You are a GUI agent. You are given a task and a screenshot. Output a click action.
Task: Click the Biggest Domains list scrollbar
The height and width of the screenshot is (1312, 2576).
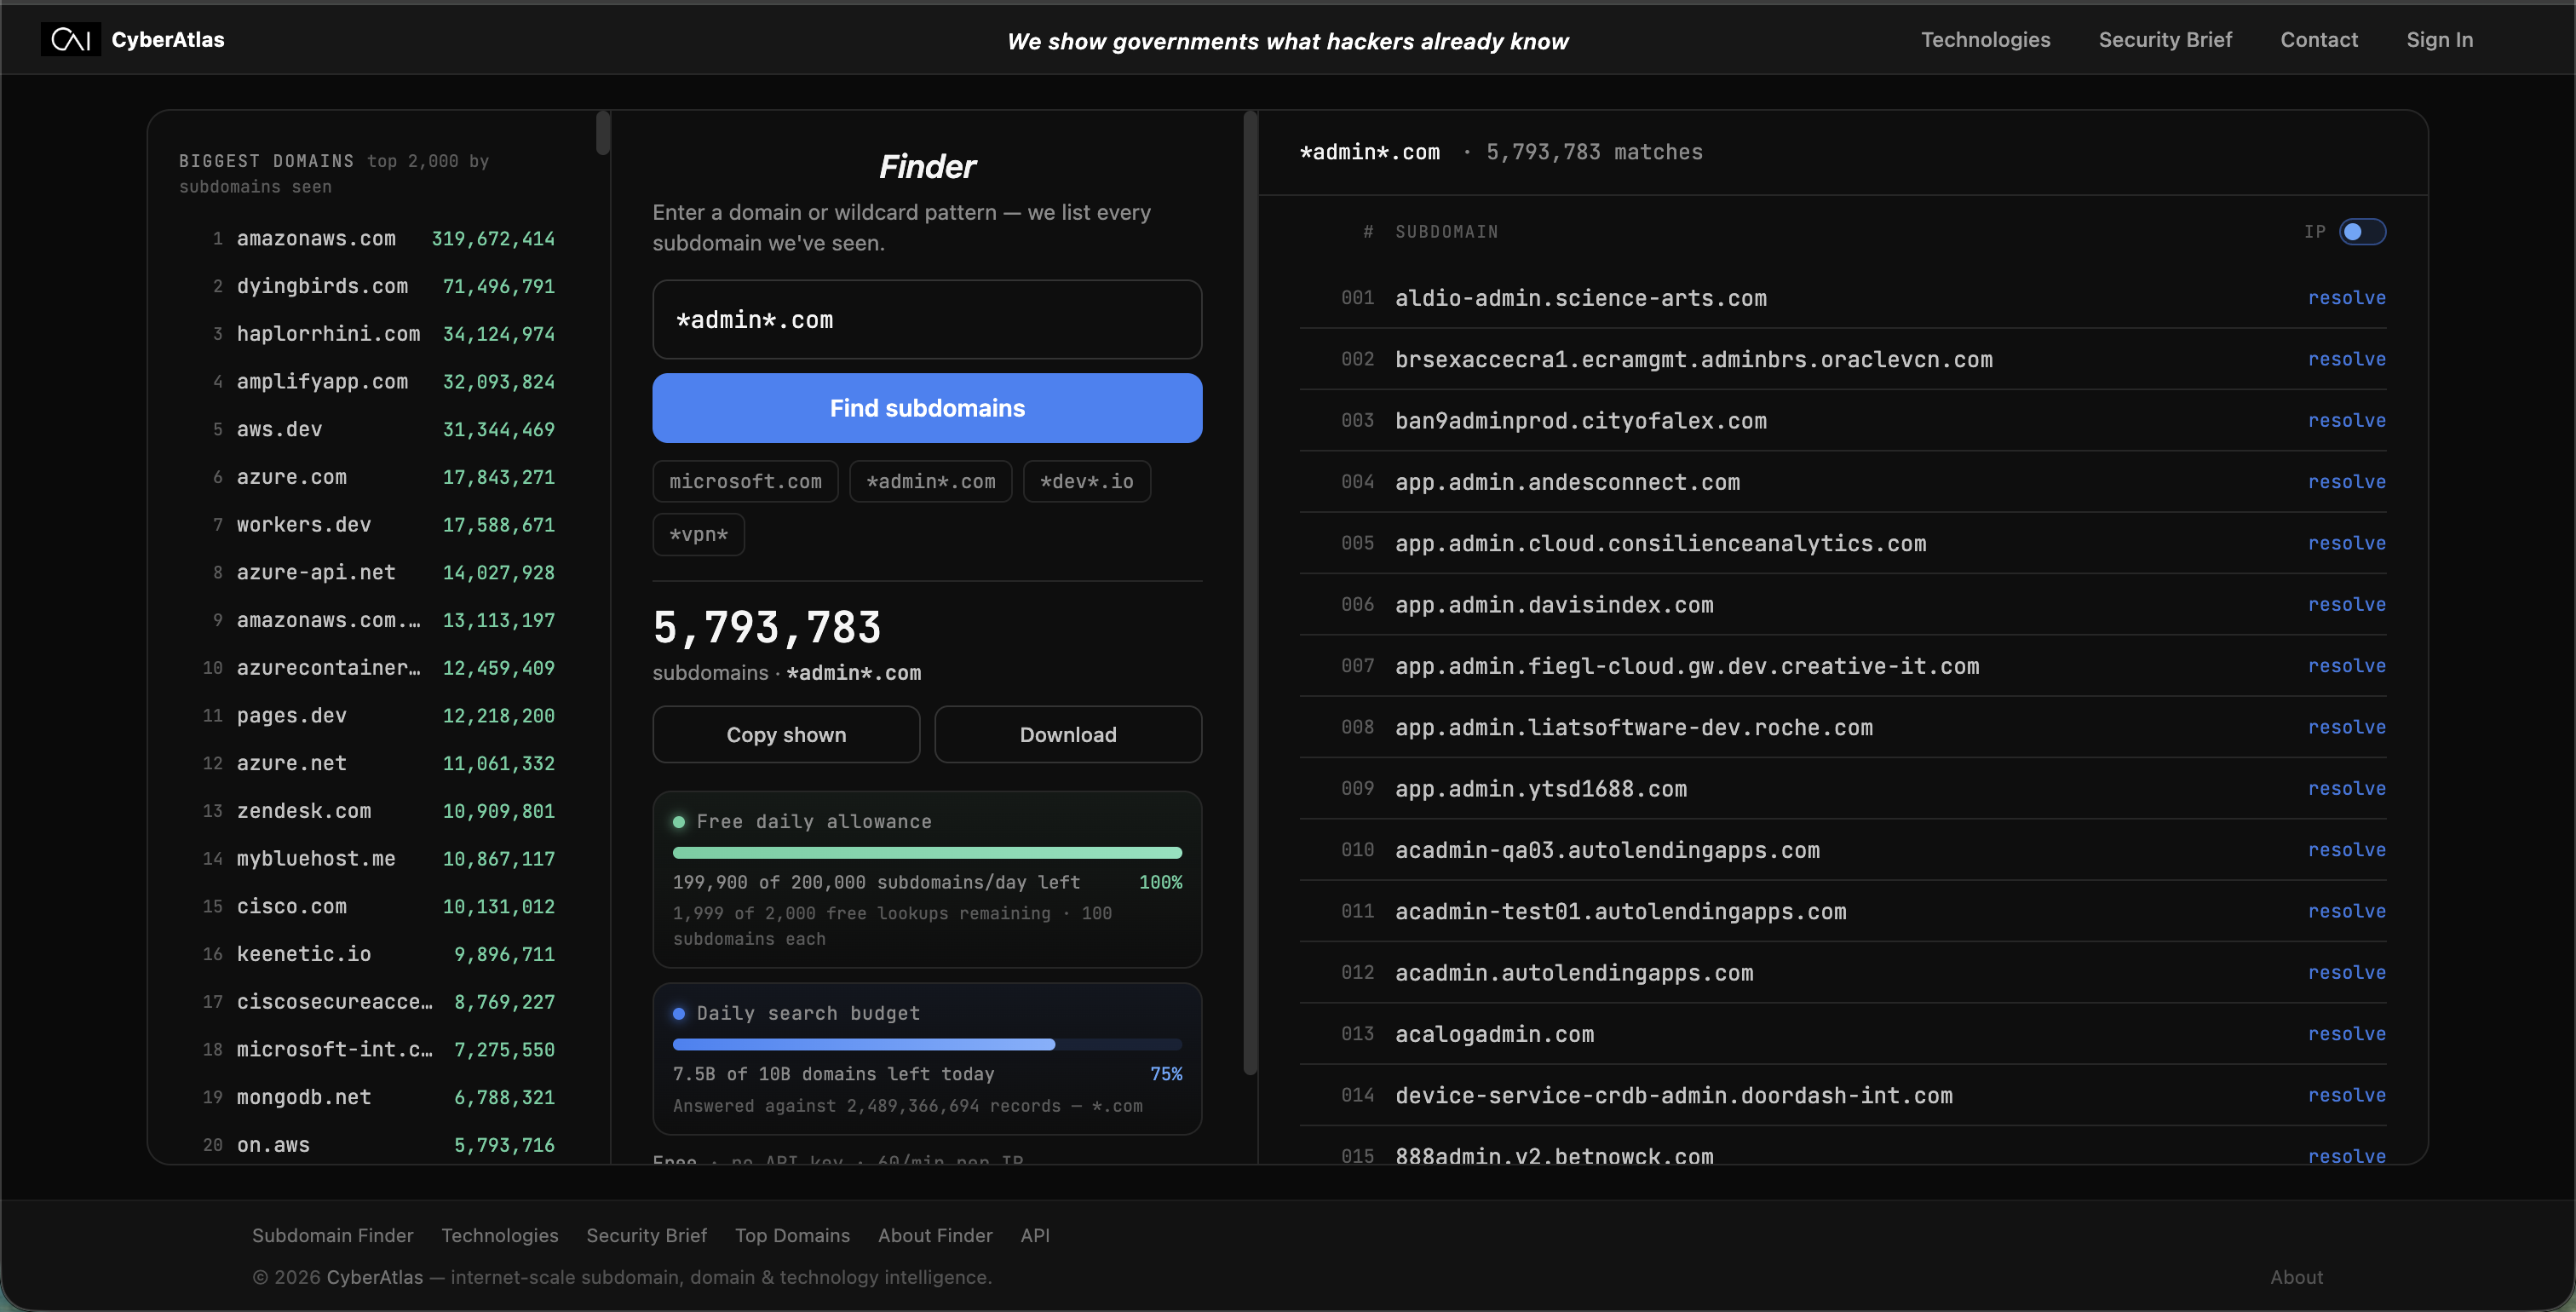603,133
